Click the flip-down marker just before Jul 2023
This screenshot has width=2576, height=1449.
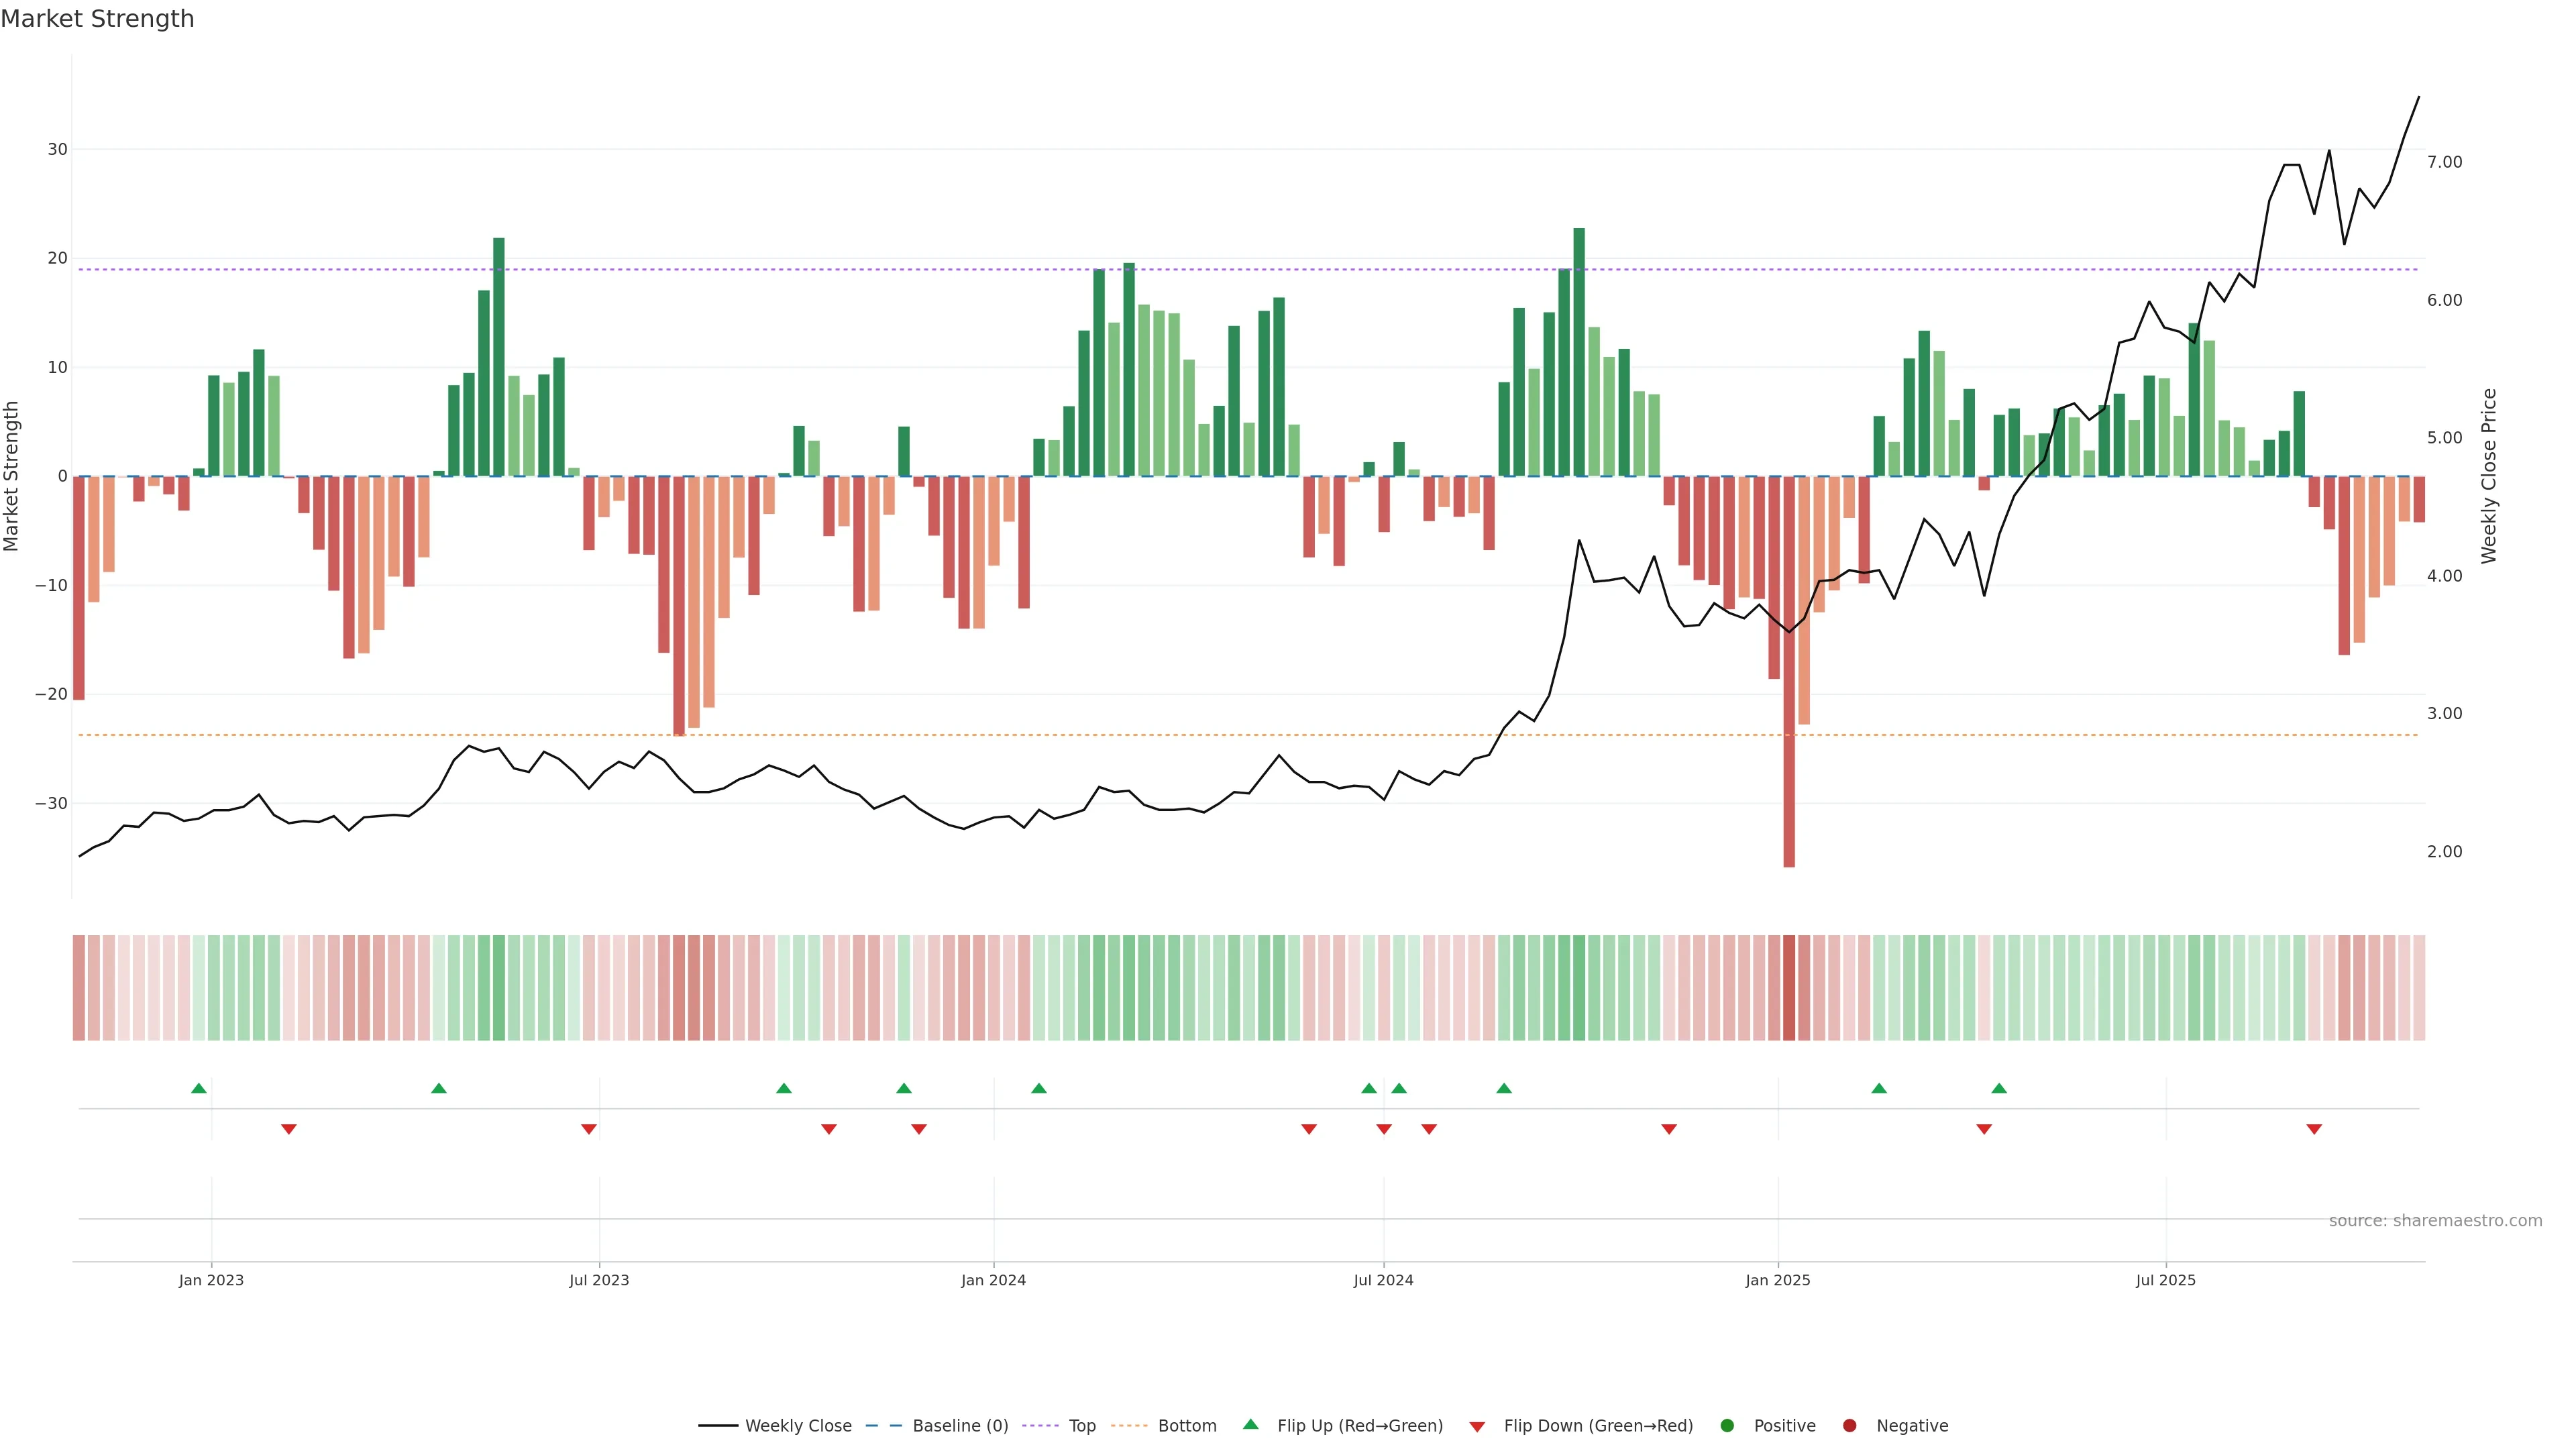coord(589,1129)
